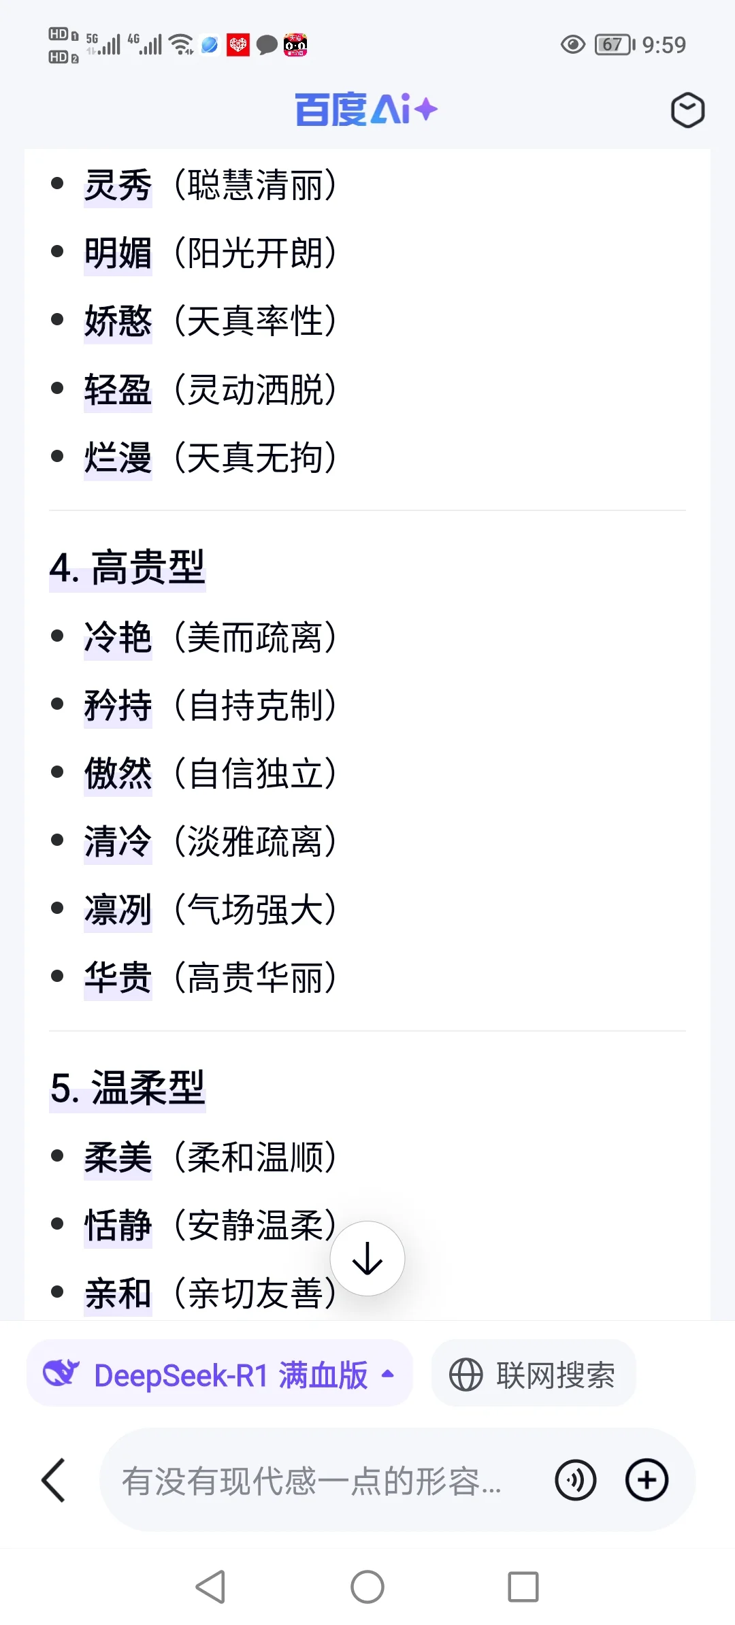Image resolution: width=735 pixels, height=1625 pixels.
Task: Click the model selector's small arrow
Action: click(x=388, y=1374)
